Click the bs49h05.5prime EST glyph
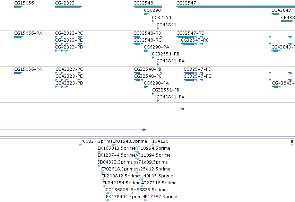This screenshot has height=202, width=295. pyautogui.click(x=141, y=179)
